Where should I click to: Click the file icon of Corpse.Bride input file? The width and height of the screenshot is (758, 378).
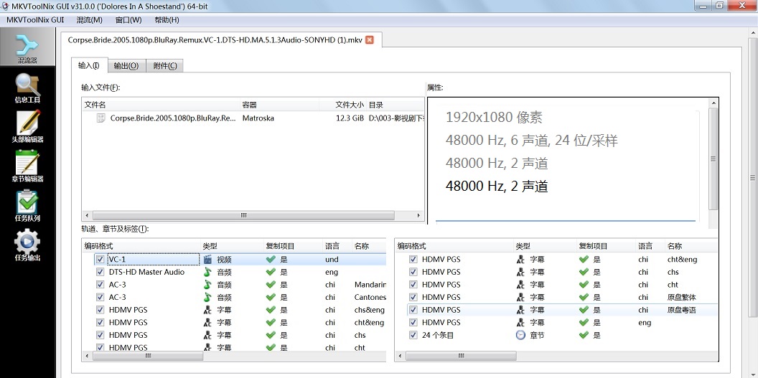coord(101,118)
